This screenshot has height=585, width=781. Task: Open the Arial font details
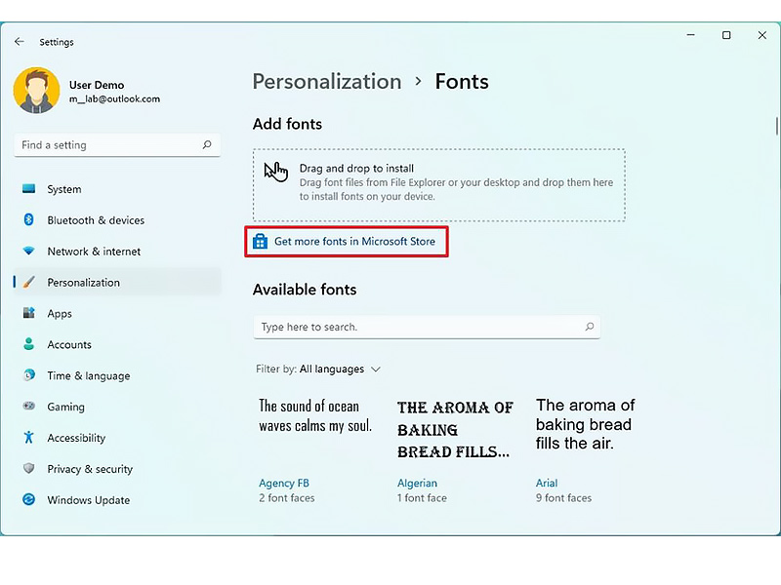pos(547,483)
